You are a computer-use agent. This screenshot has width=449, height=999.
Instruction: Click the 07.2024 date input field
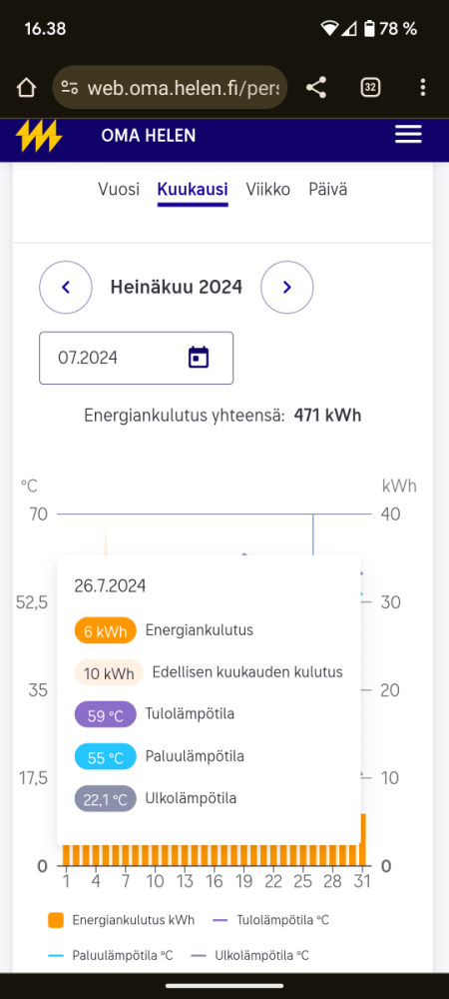[136, 358]
